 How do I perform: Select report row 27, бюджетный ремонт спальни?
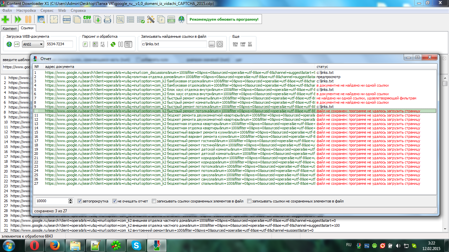235,183
